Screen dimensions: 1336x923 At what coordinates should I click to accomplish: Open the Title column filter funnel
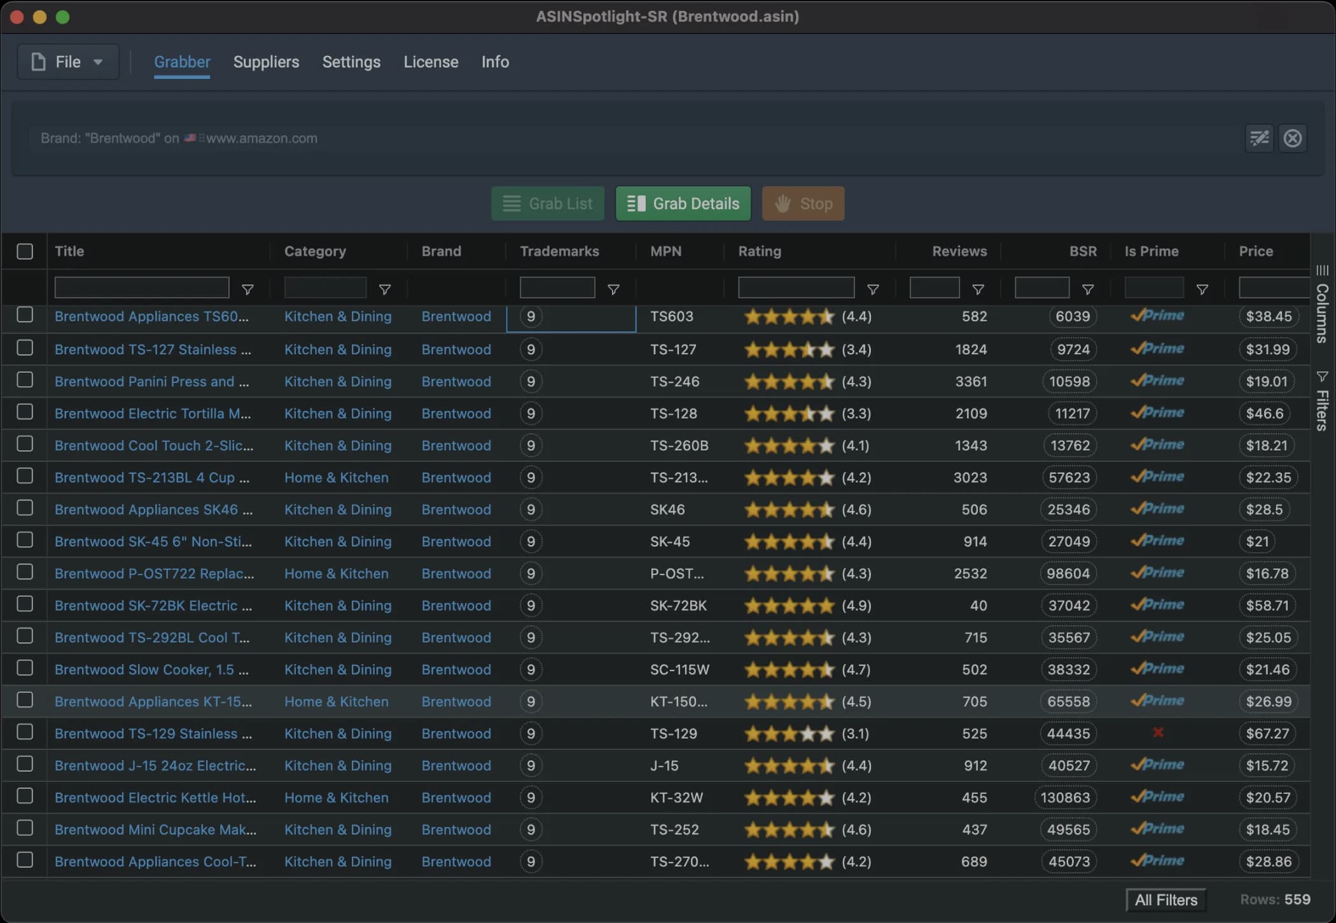pos(247,289)
